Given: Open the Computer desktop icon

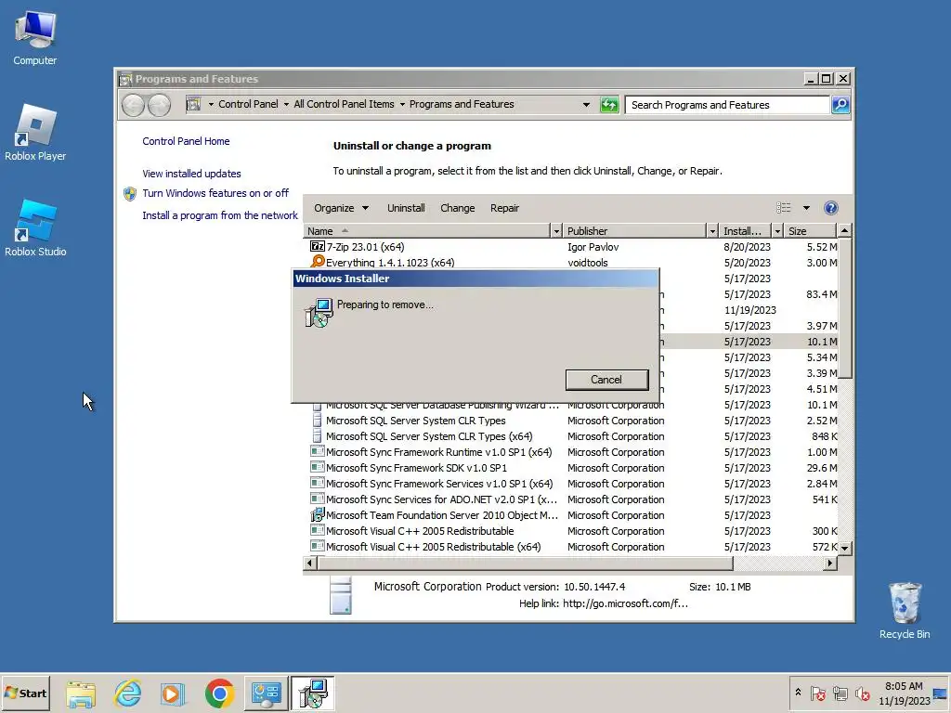Looking at the screenshot, I should coord(35,38).
